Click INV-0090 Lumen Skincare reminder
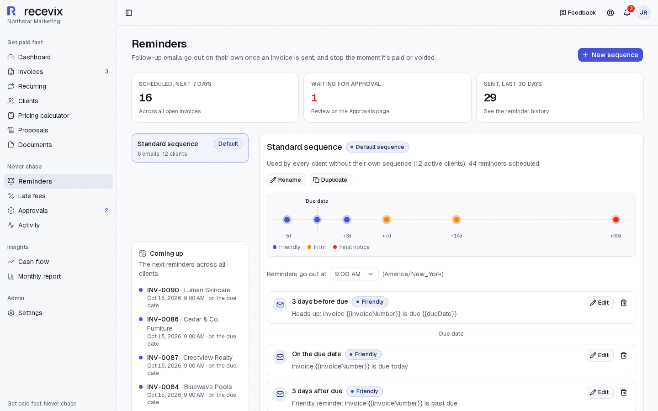 point(190,297)
